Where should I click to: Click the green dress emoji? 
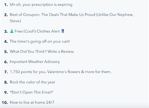point(12,31)
